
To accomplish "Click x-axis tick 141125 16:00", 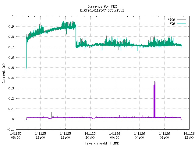I will coord(65,136).
